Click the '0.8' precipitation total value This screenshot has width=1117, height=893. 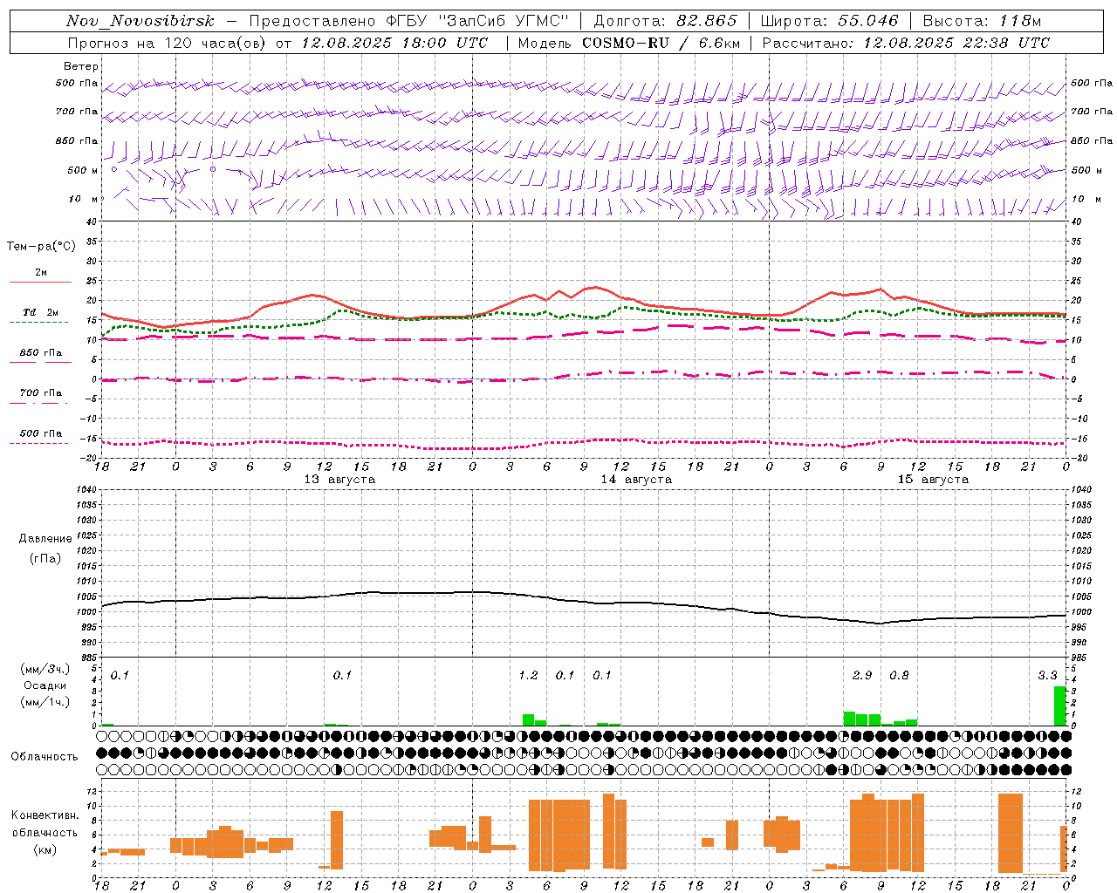point(899,675)
